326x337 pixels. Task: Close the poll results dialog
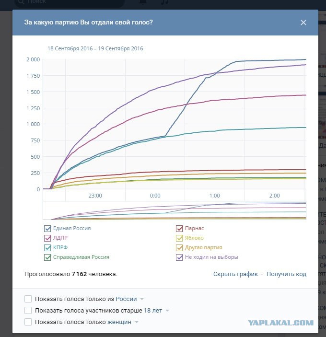pos(303,23)
